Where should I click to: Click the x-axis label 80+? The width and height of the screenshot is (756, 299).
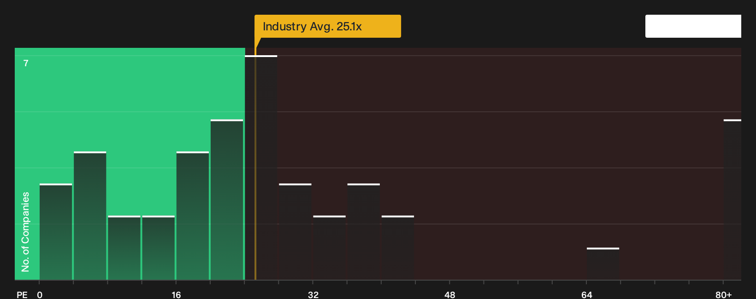[x=723, y=294]
